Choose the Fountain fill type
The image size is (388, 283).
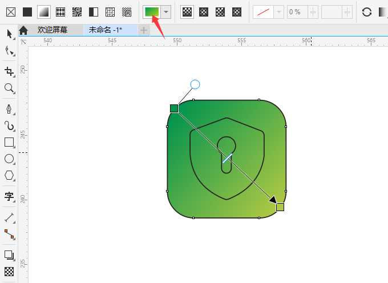(x=44, y=12)
